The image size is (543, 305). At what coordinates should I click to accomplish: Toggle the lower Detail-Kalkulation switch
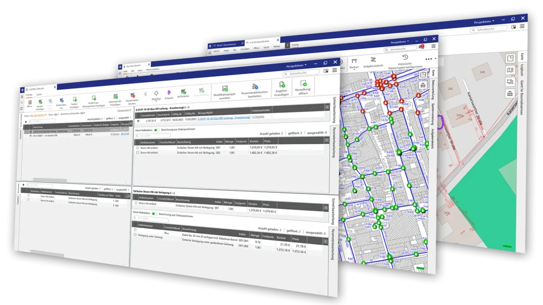154,214
